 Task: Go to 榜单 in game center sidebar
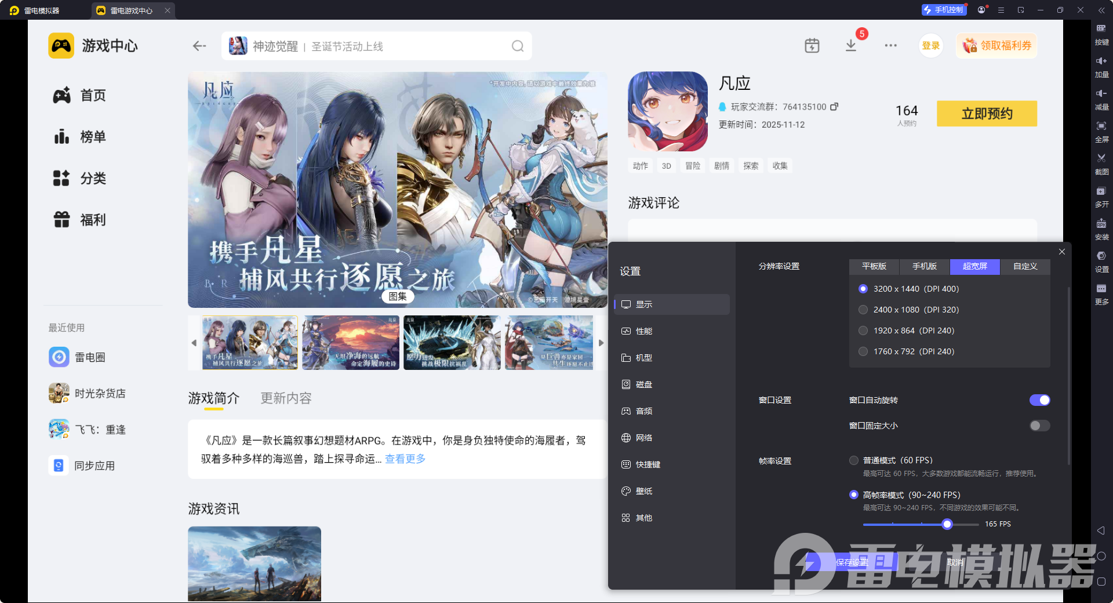coord(80,137)
